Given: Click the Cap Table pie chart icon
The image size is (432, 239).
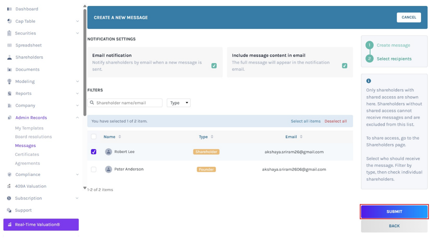Looking at the screenshot, I should click(x=9, y=21).
